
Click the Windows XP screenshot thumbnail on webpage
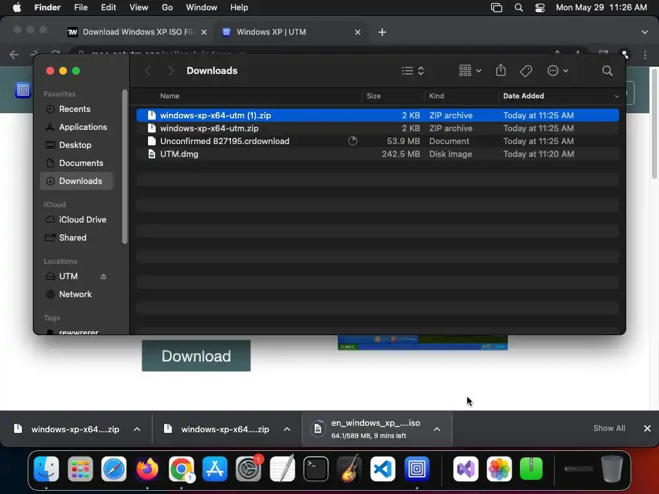point(422,342)
